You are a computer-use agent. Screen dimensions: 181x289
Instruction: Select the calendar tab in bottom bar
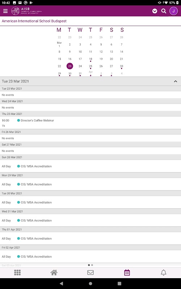coord(127,272)
